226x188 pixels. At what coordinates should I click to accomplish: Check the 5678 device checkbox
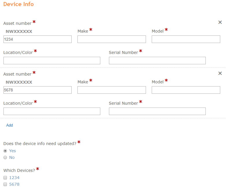point(5,184)
